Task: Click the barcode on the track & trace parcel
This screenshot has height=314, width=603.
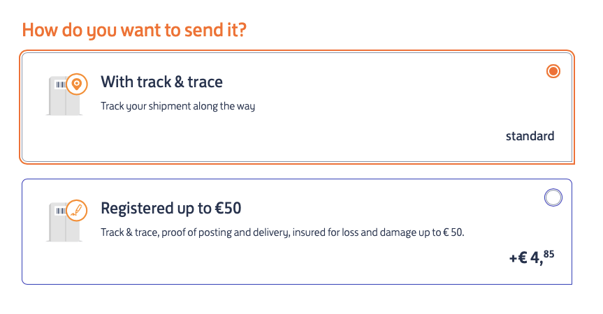Action: pyautogui.click(x=60, y=84)
